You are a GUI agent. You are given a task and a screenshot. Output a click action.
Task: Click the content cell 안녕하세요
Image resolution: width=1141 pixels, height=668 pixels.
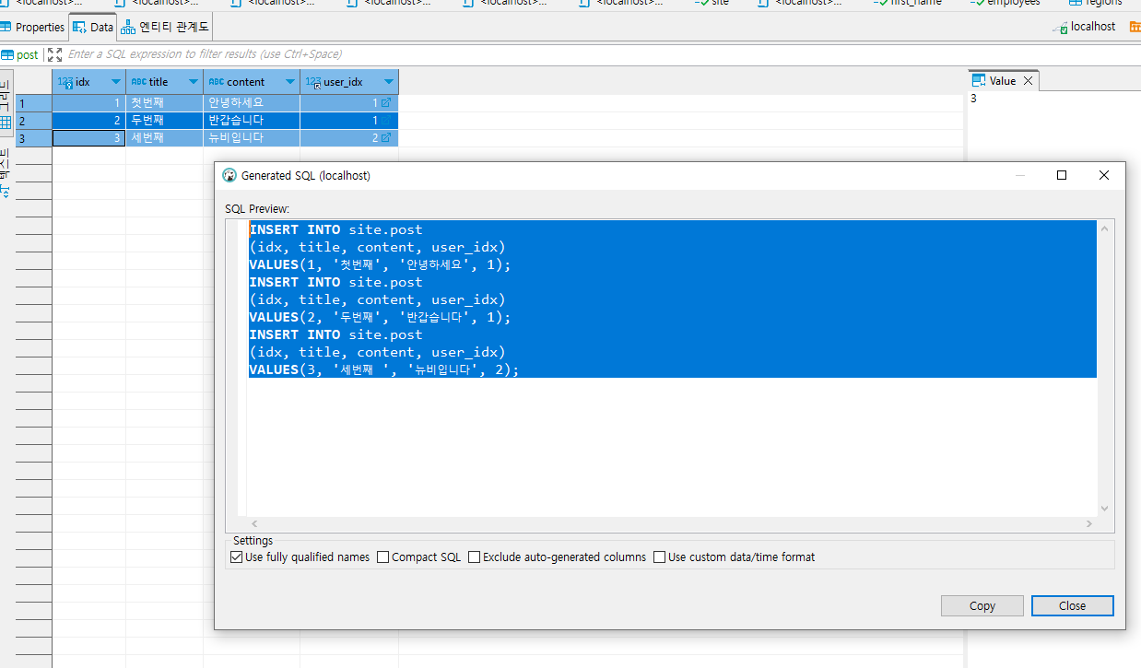point(252,103)
